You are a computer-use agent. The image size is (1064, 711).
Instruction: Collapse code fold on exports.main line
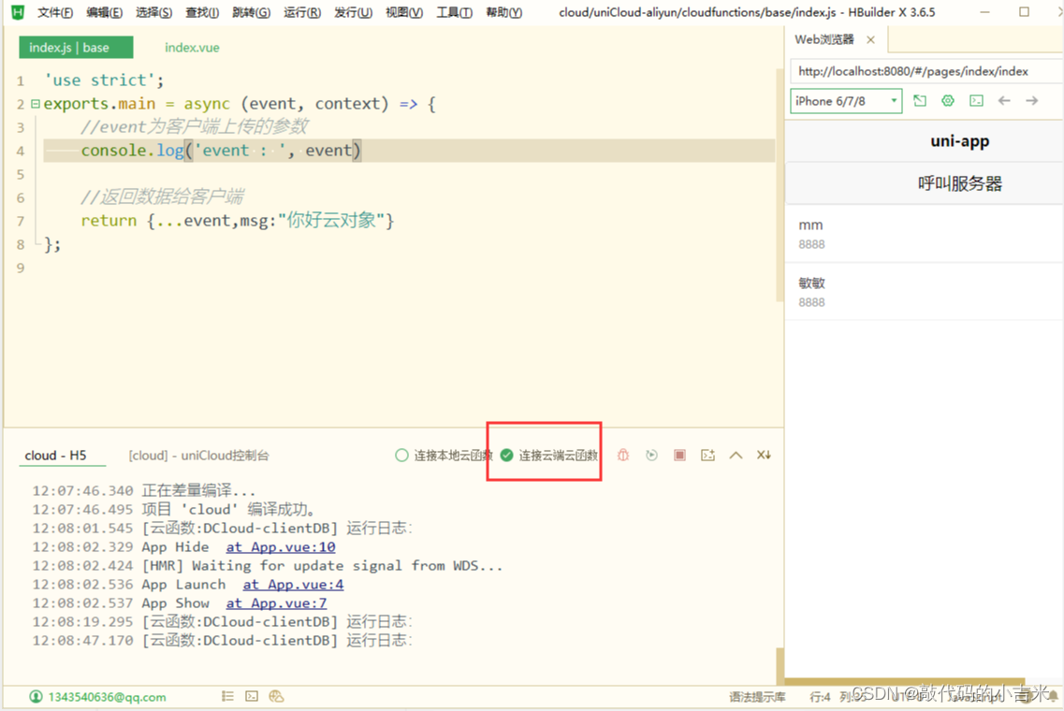point(36,104)
